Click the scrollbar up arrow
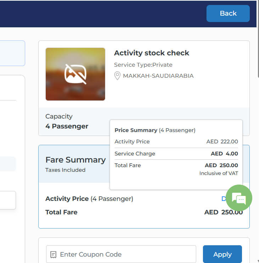This screenshot has width=259, height=263. (x=257, y=3)
